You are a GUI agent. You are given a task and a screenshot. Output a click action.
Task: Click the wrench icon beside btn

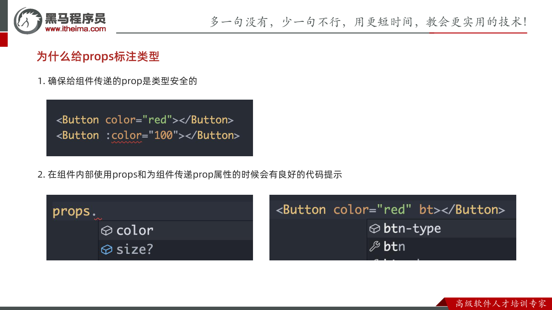click(x=375, y=246)
